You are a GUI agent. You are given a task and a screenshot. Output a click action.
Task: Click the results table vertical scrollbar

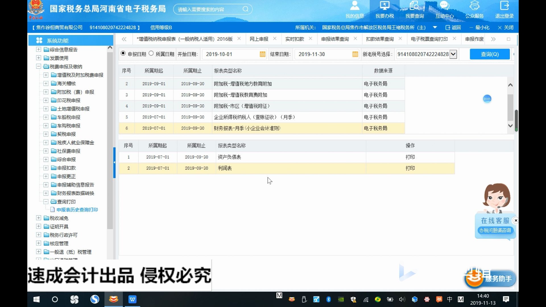coord(510,108)
